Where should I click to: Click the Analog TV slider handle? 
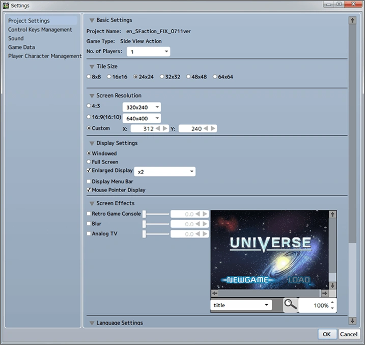144,234
